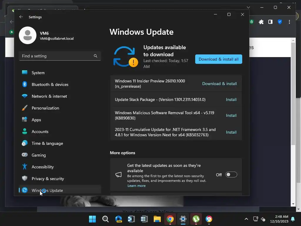The image size is (301, 226).
Task: Click the muted volume tray icon
Action: pos(263,219)
